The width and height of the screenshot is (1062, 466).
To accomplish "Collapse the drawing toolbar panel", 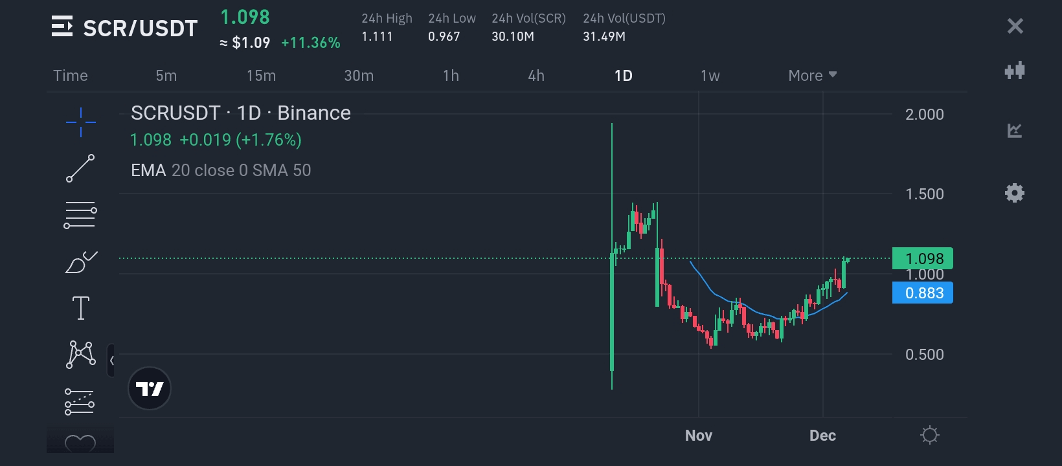I will [111, 361].
